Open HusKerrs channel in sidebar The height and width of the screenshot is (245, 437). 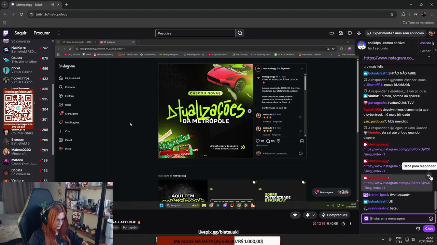point(27,50)
